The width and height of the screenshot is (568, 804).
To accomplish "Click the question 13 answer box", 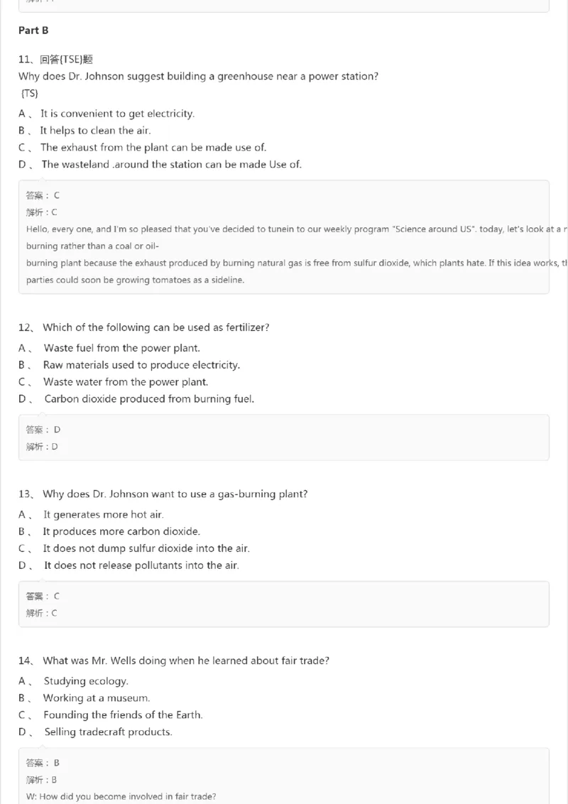I will pyautogui.click(x=283, y=604).
